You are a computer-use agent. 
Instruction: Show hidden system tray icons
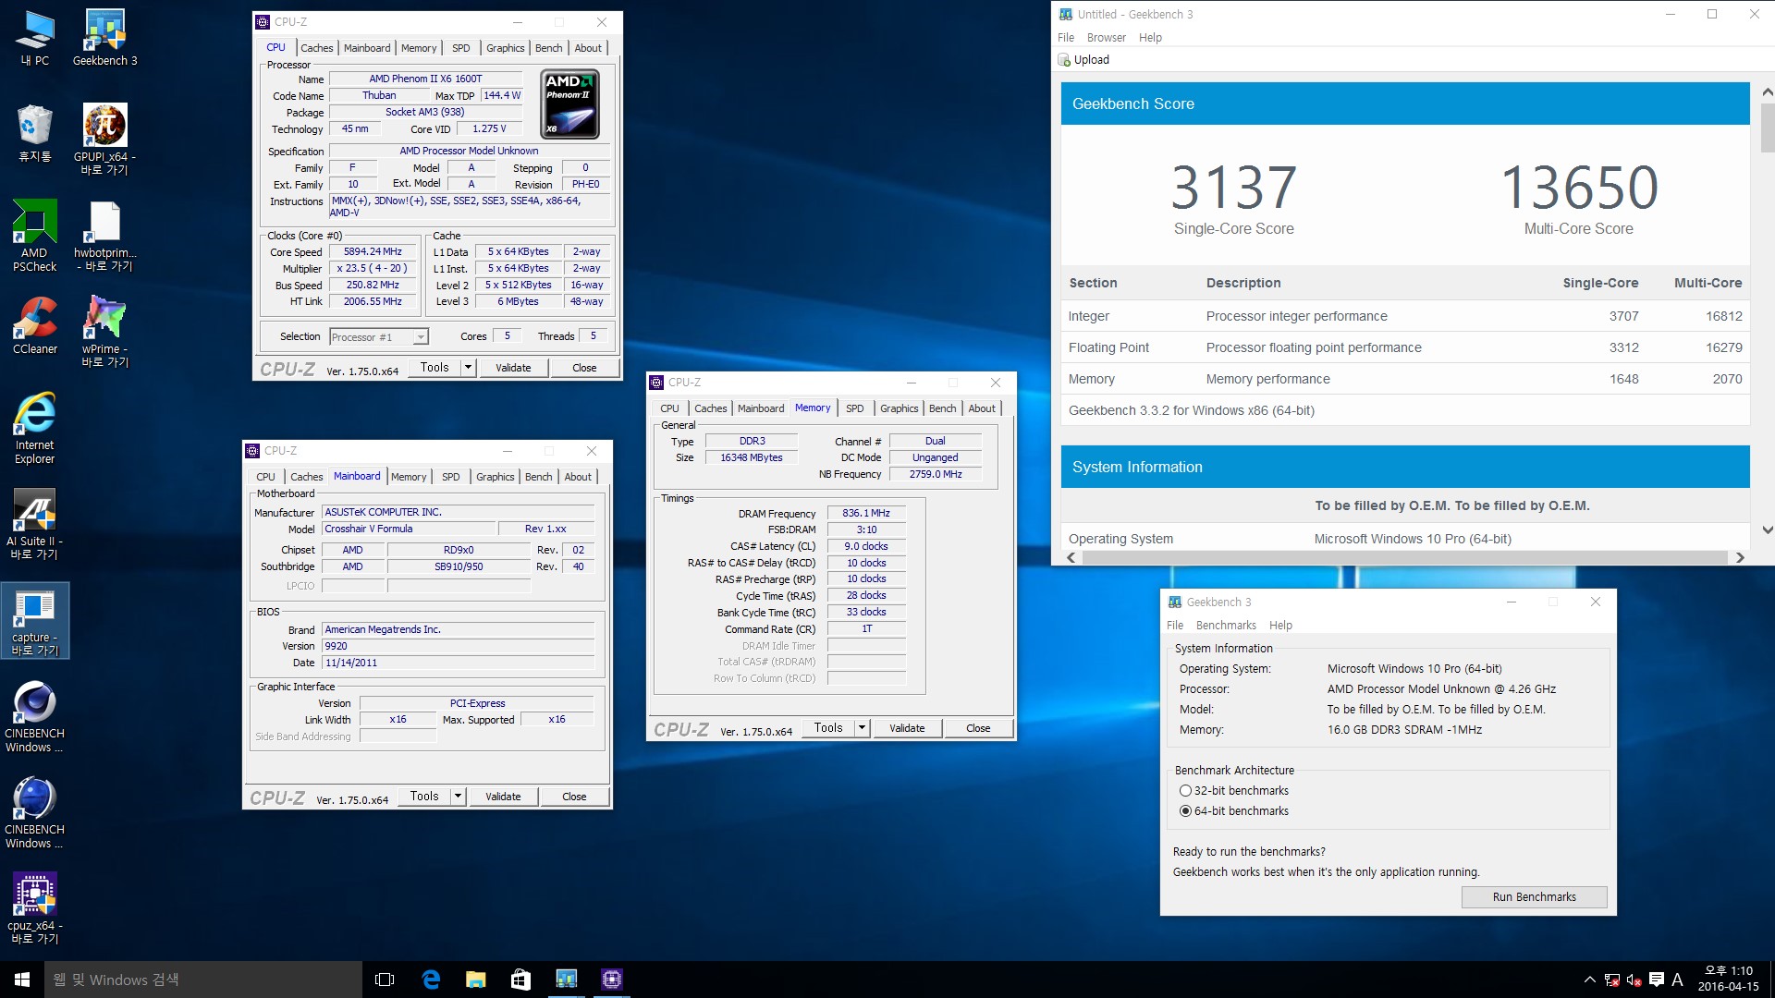point(1589,980)
